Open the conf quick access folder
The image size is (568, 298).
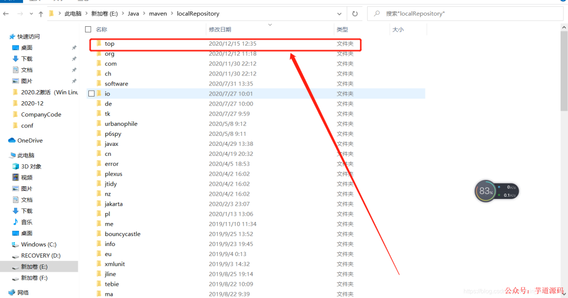coord(27,126)
